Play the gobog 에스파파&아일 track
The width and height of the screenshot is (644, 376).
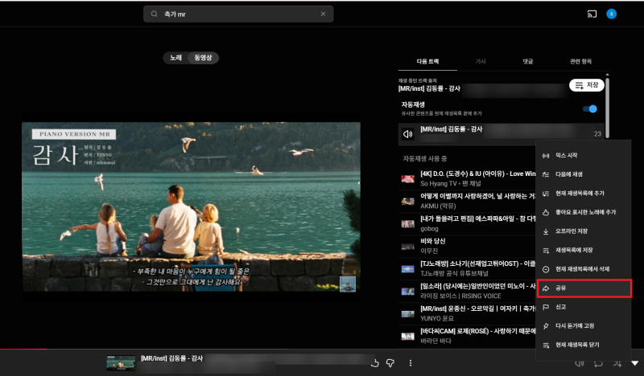468,223
